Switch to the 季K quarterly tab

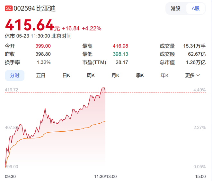coord(140,76)
